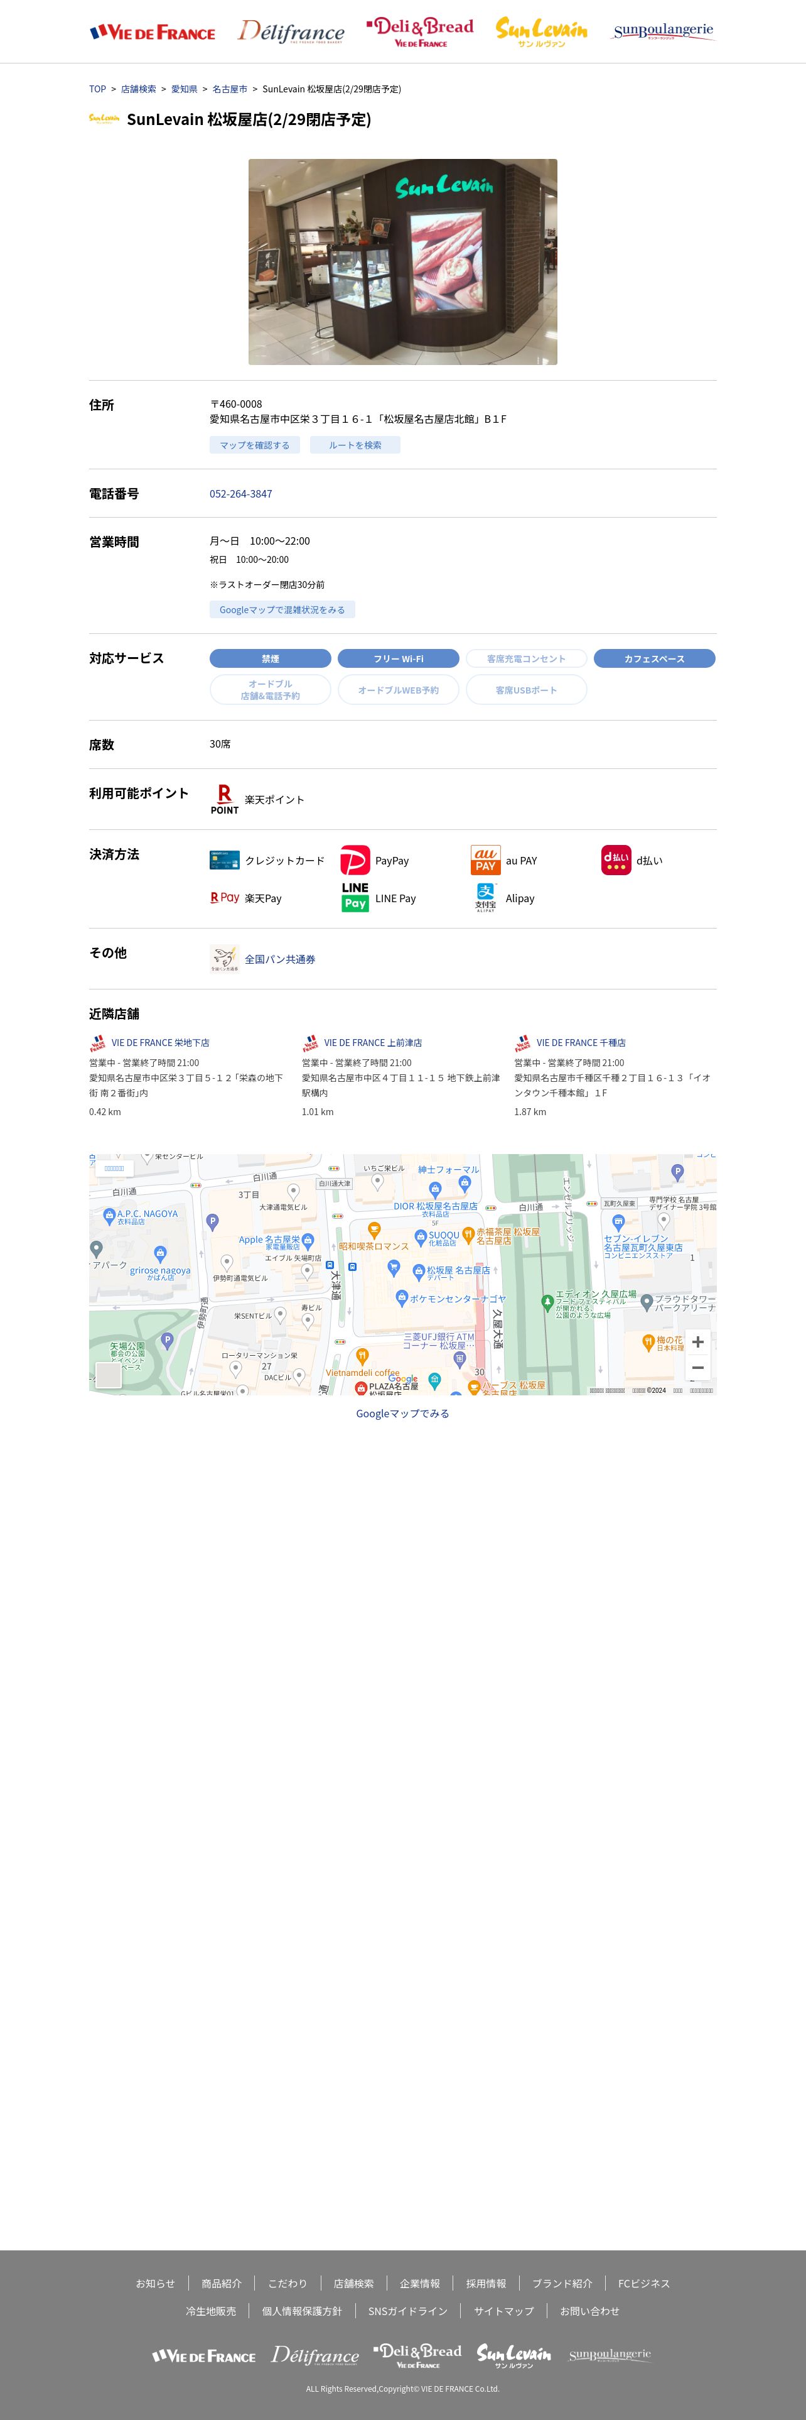
Task: Open the Délifrance header logo
Action: [x=291, y=31]
